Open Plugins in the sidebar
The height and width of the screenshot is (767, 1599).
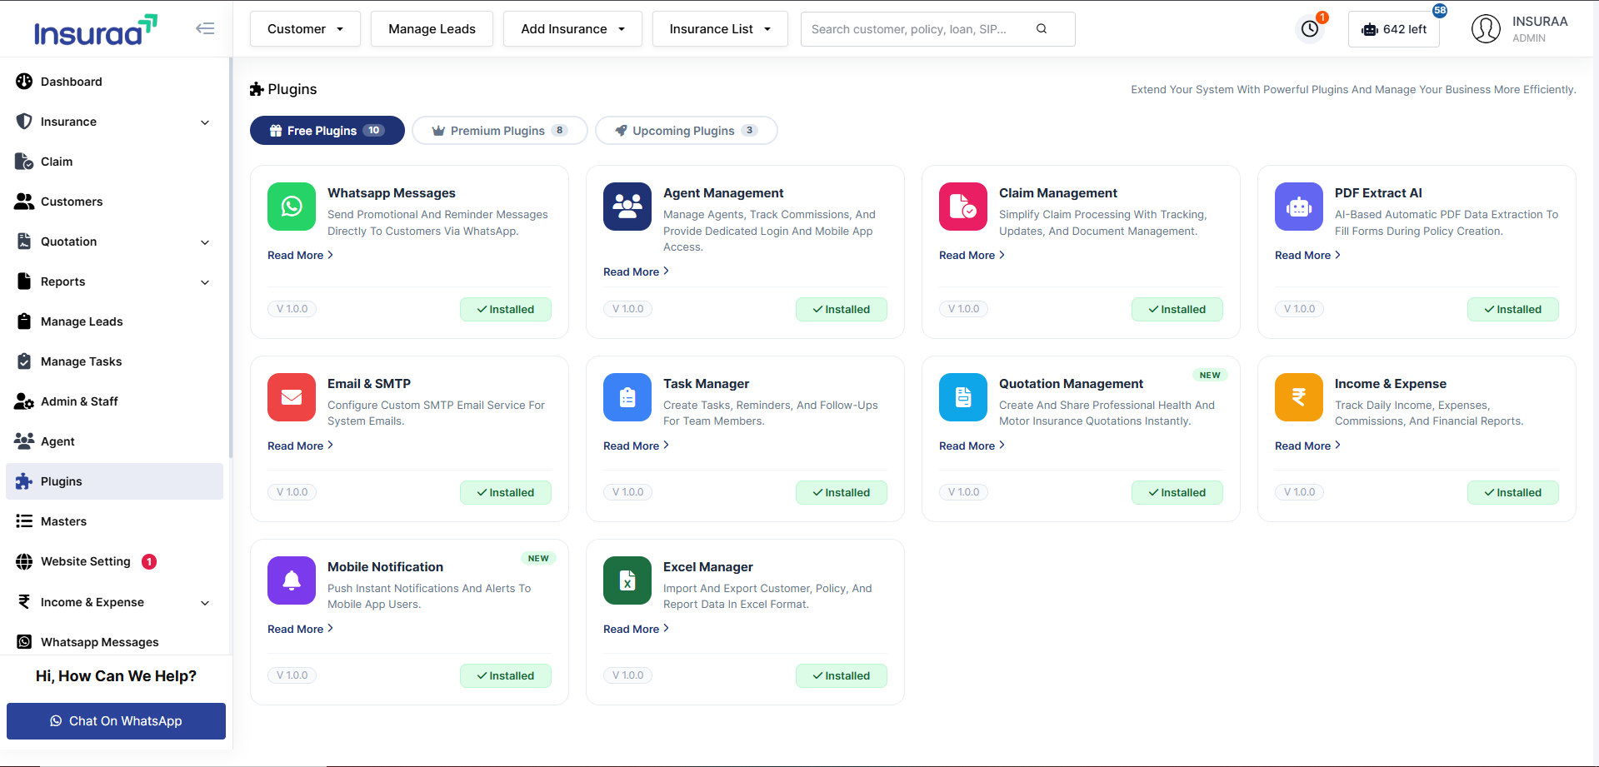pyautogui.click(x=114, y=481)
